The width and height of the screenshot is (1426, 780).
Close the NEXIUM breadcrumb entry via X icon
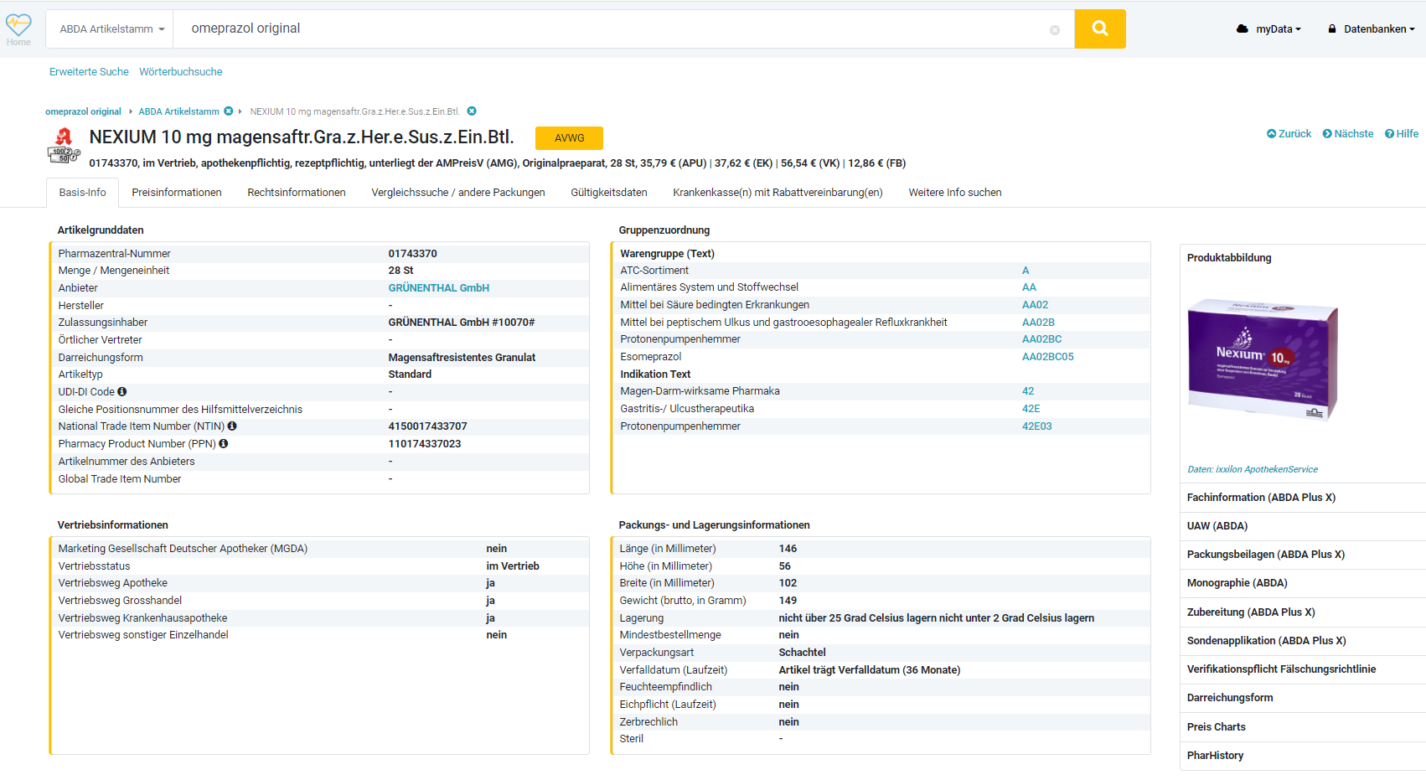click(x=472, y=111)
